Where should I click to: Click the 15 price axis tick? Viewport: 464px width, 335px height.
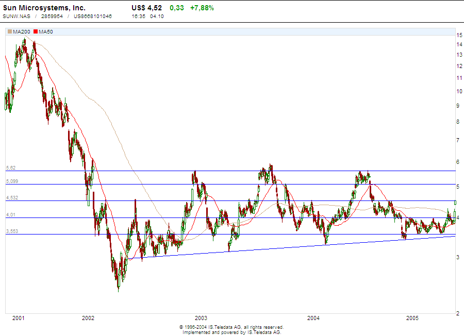click(459, 35)
